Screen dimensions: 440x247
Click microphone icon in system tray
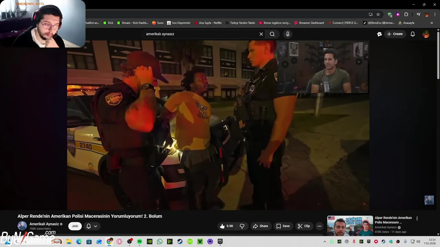[405, 242]
